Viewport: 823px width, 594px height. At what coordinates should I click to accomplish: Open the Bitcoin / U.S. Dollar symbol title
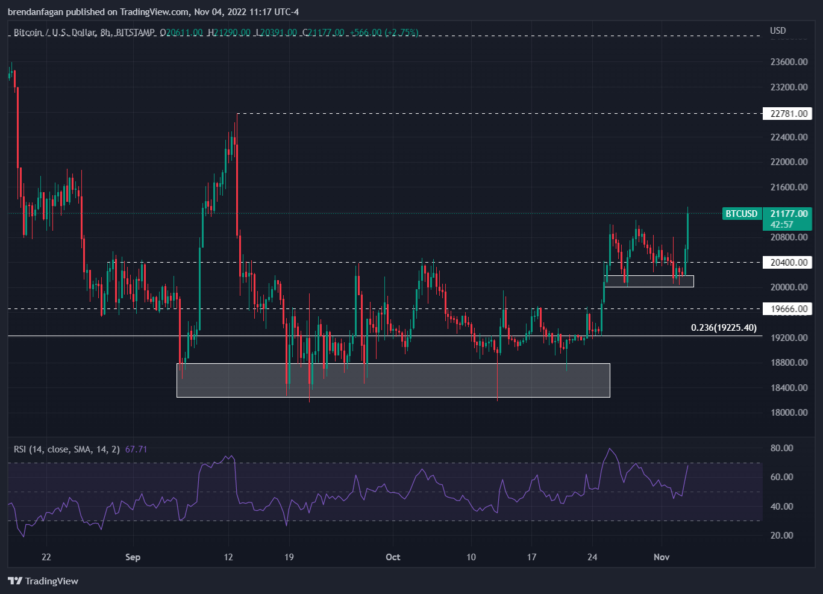tap(54, 33)
